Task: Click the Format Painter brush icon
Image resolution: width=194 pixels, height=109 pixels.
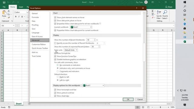Action: (8, 18)
